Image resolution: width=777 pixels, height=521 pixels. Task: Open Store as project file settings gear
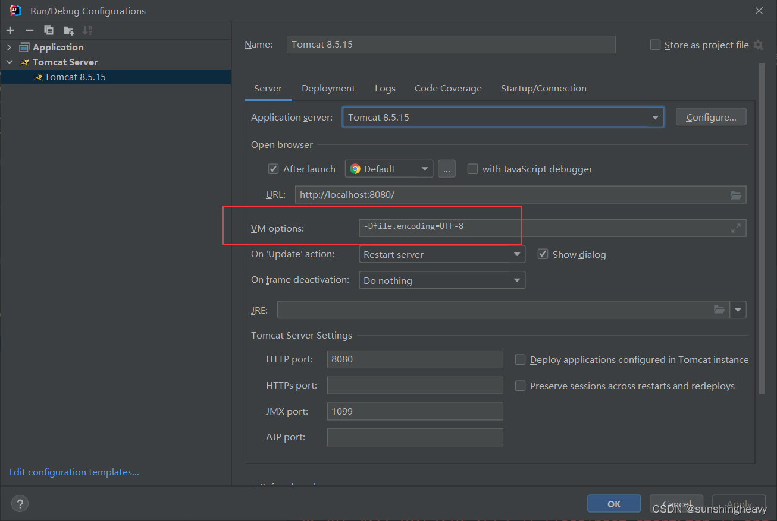[x=758, y=45]
